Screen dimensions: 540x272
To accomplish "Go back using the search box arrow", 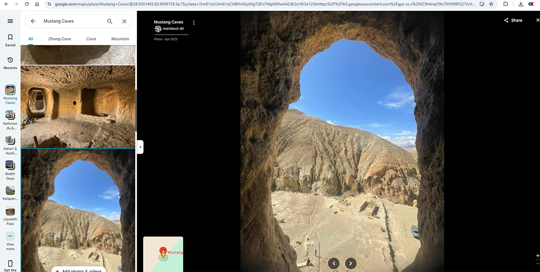I will [33, 21].
